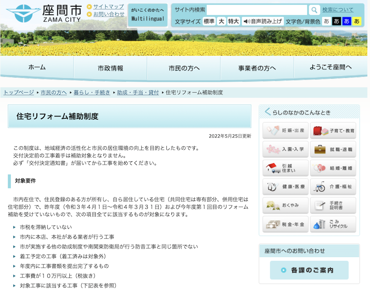Open おくやみ flowers tile

(285, 205)
